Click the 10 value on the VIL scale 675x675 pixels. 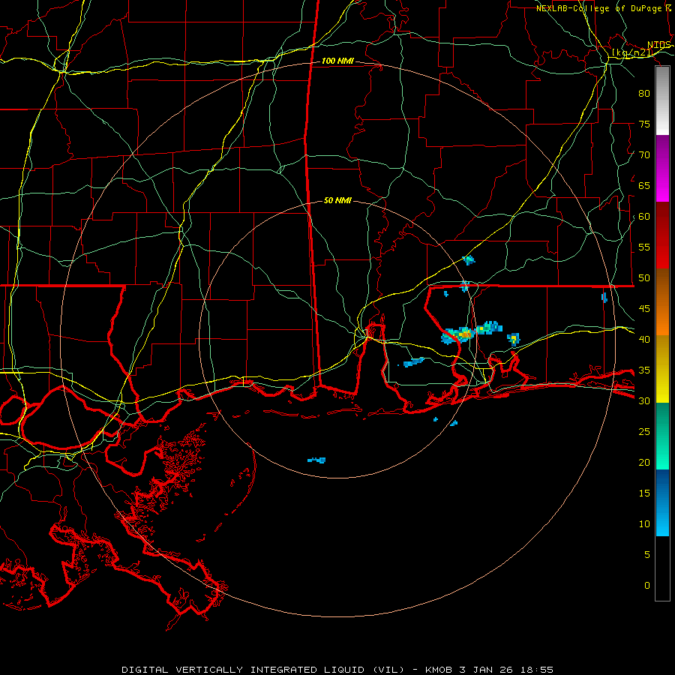644,524
